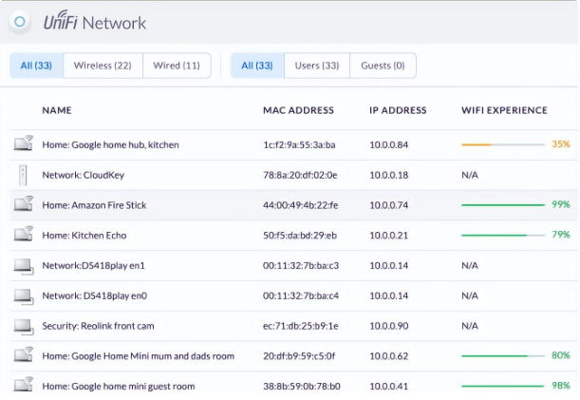580x400 pixels.
Task: Click MAC address 00:11:32:7b:ba:c4
Action: click(301, 295)
